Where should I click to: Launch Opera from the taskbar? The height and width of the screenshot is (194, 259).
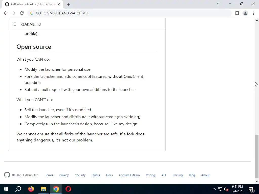click(x=68, y=189)
